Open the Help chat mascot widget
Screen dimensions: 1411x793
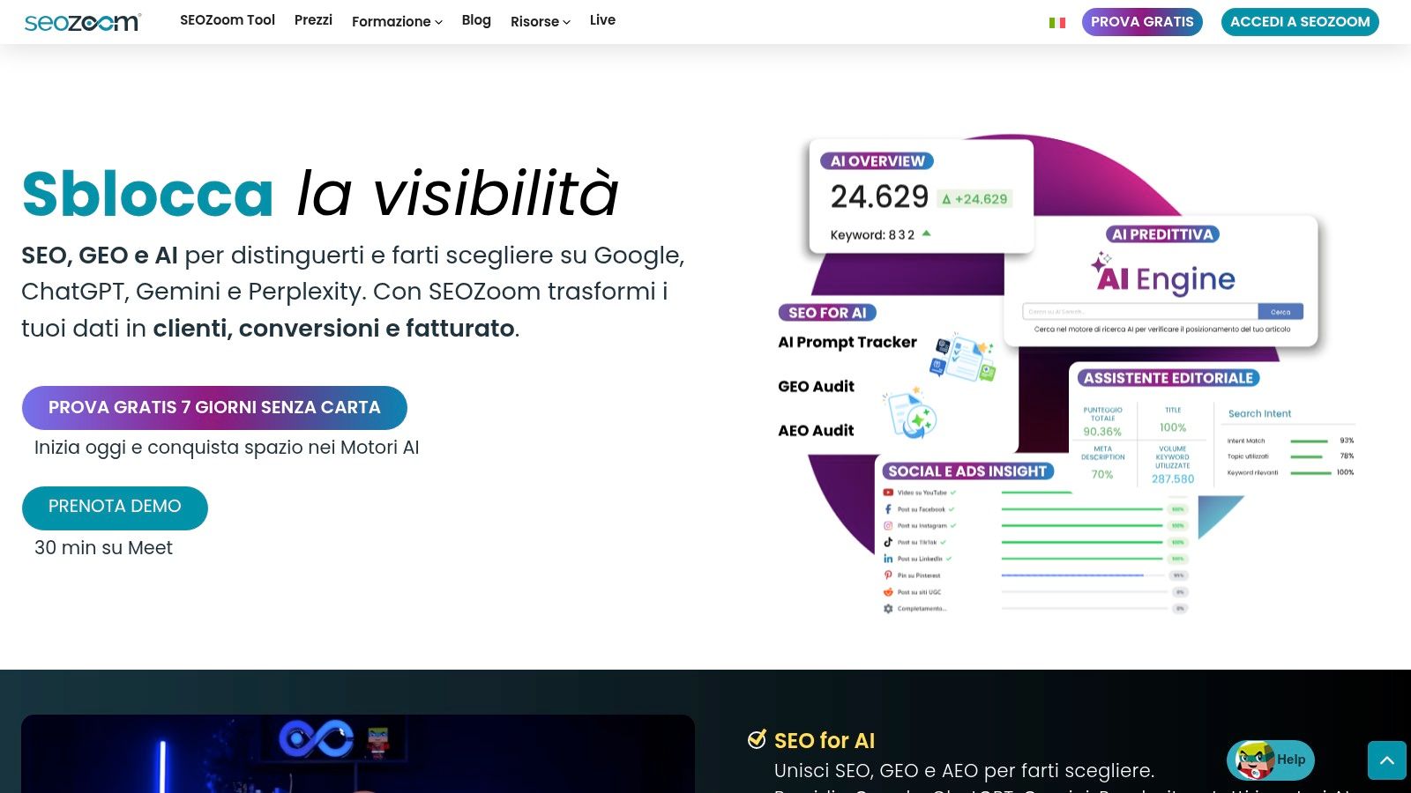tap(1271, 760)
